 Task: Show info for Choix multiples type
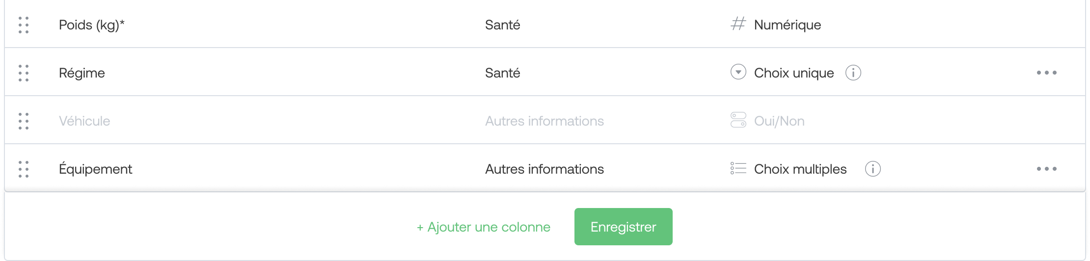873,169
